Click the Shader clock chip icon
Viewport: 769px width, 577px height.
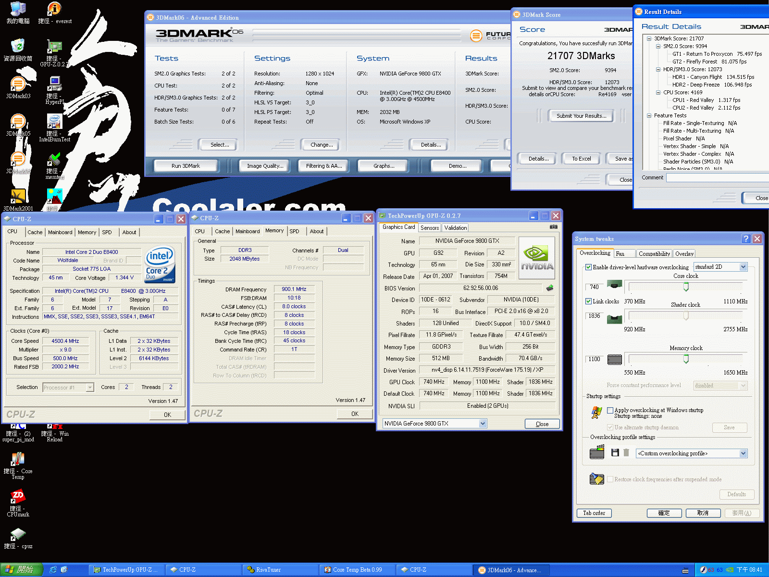tap(615, 318)
